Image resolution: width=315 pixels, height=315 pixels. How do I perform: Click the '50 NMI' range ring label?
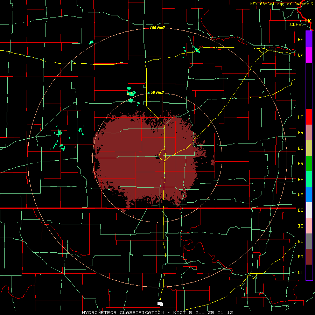(157, 92)
